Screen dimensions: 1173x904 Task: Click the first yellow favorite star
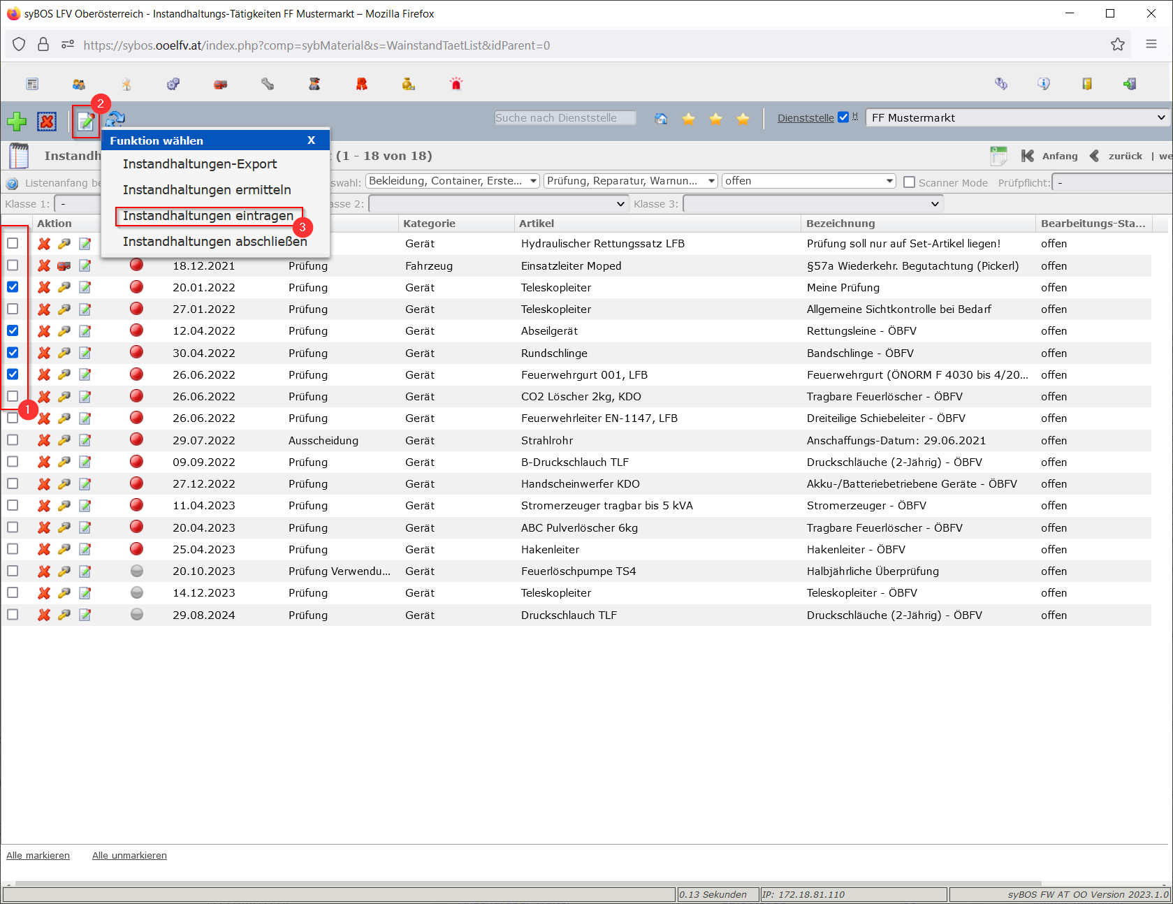click(689, 119)
